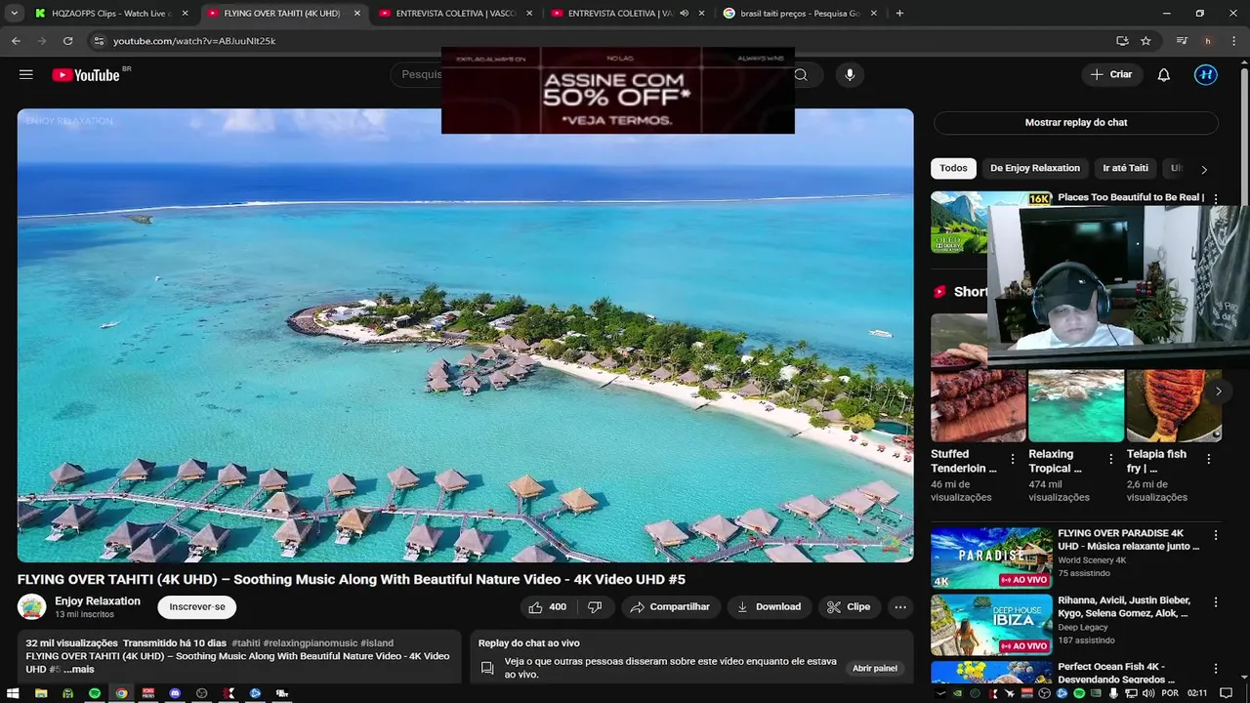This screenshot has height=703, width=1250.
Task: Open Chrome media controls icon
Action: pos(1182,41)
